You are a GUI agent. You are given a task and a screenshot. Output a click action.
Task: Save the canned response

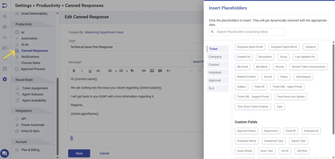pos(79,153)
